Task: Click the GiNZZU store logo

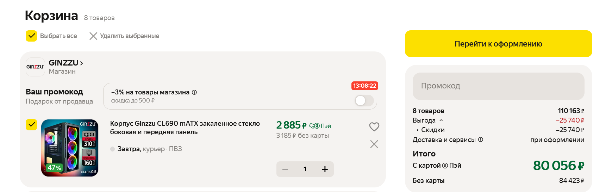Action: click(x=35, y=67)
